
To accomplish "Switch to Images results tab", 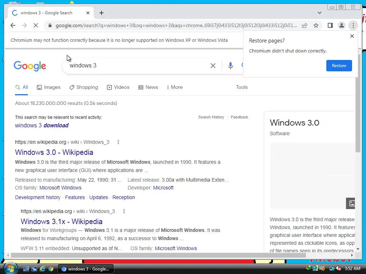I will coord(49,87).
